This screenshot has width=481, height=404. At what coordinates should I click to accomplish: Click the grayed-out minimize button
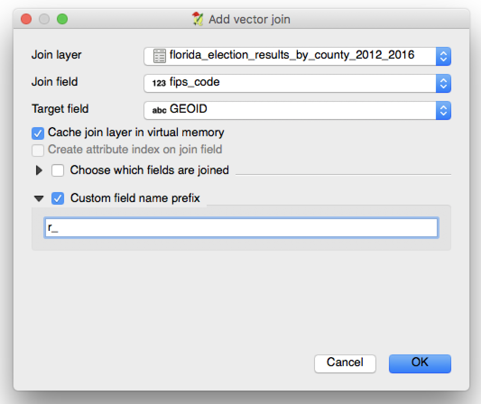click(x=44, y=19)
